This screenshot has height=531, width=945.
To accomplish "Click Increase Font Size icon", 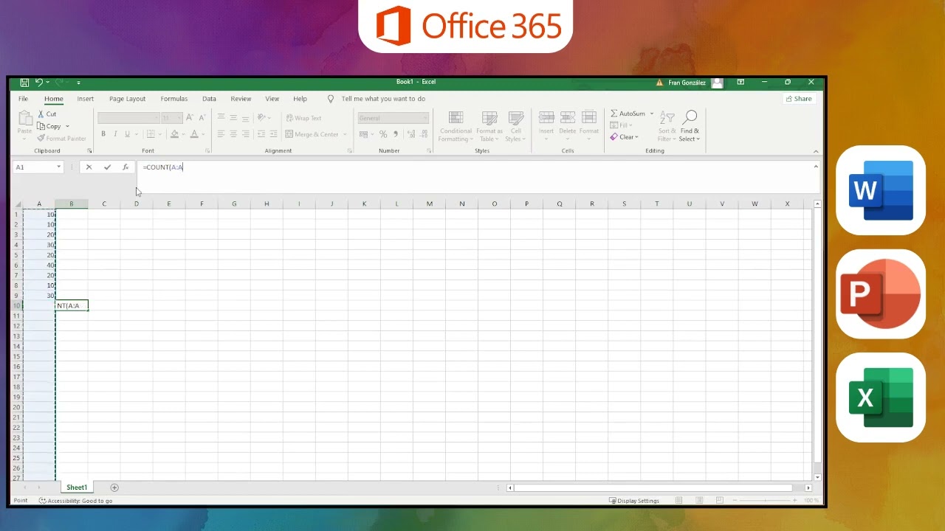I will (190, 118).
